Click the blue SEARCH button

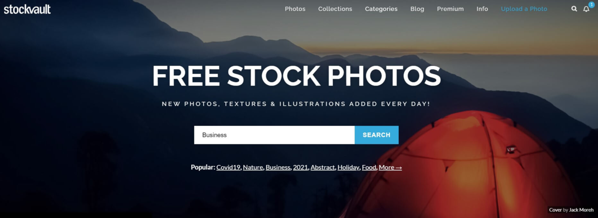pyautogui.click(x=377, y=135)
